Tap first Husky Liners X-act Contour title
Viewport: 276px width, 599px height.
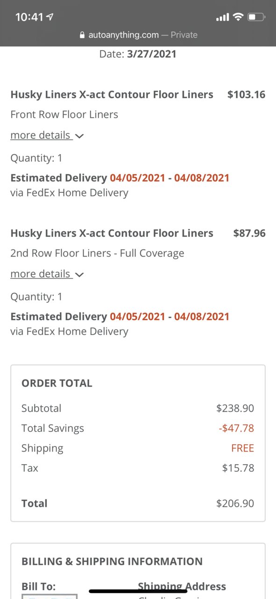tap(112, 95)
